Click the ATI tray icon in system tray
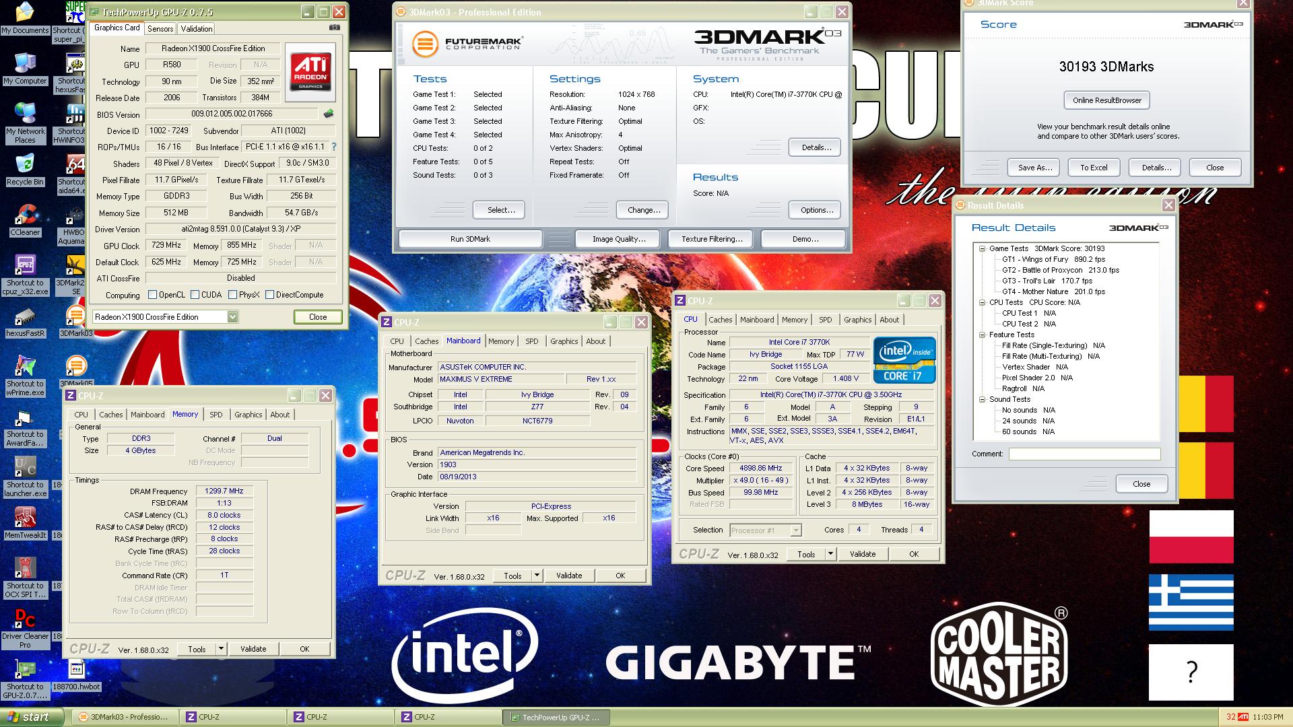The height and width of the screenshot is (727, 1293). coord(1243,717)
